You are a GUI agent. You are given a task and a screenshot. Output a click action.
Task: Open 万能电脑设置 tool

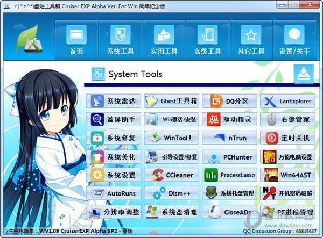[x=288, y=157]
